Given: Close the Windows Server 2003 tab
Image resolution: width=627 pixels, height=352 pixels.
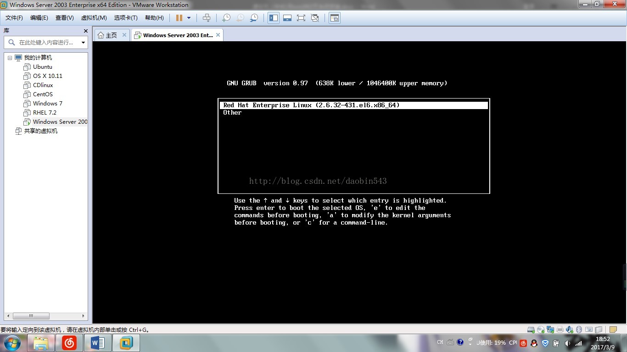Looking at the screenshot, I should pos(218,35).
